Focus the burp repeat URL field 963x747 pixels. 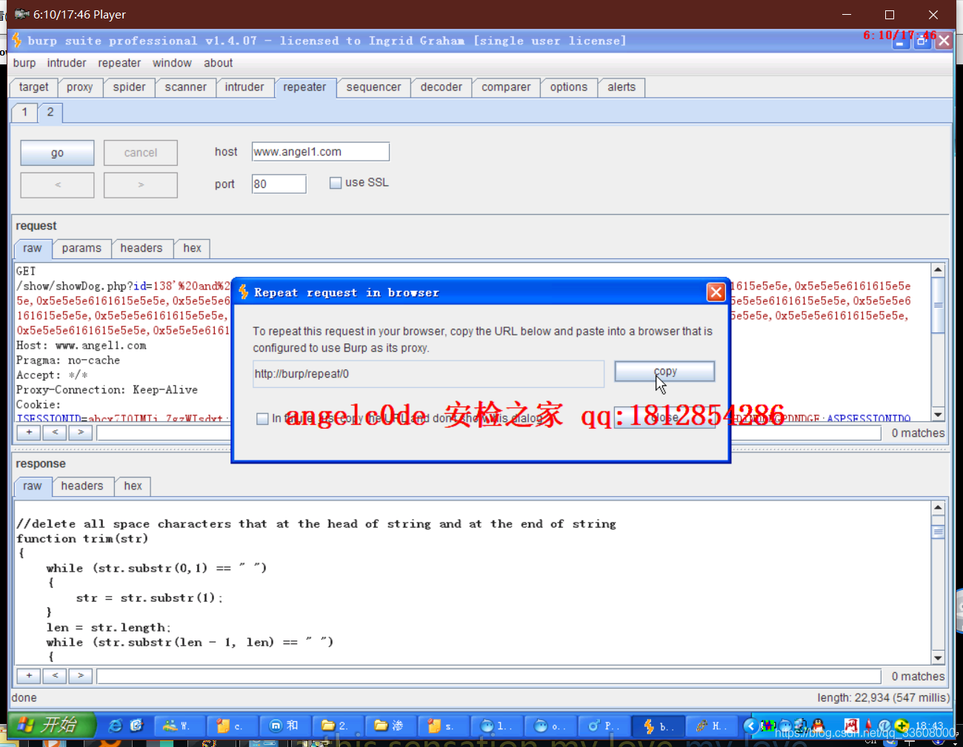428,374
